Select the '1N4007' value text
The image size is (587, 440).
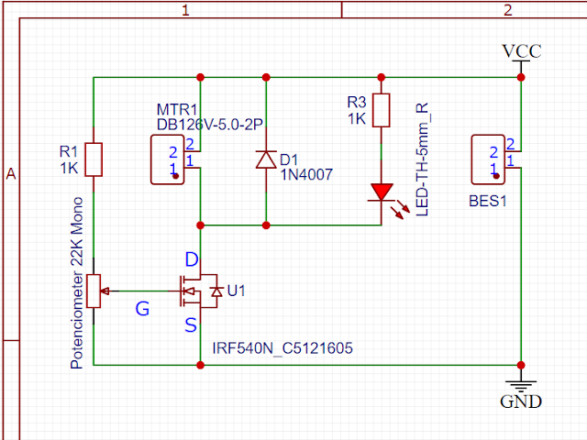(306, 175)
